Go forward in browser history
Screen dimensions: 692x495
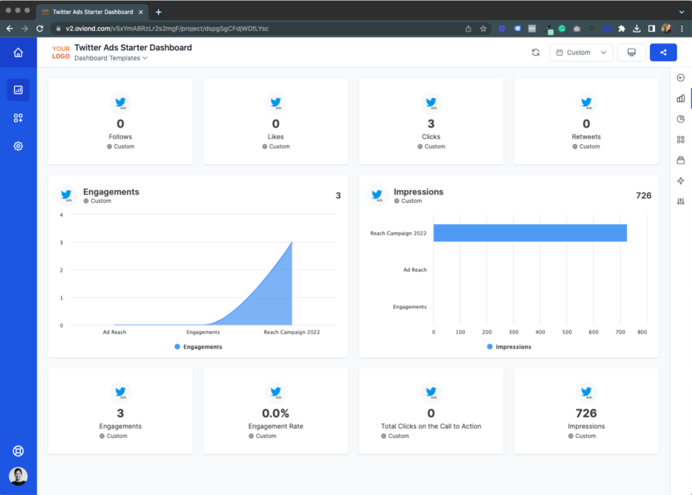coord(25,28)
